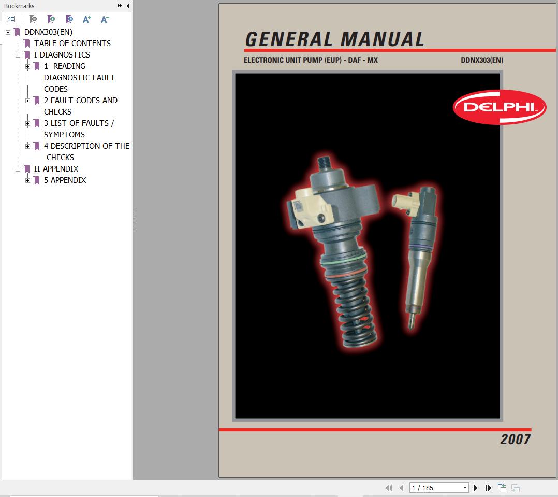The width and height of the screenshot is (558, 497).
Task: Expand the '5 APPENDIX' bookmark node
Action: pos(28,180)
